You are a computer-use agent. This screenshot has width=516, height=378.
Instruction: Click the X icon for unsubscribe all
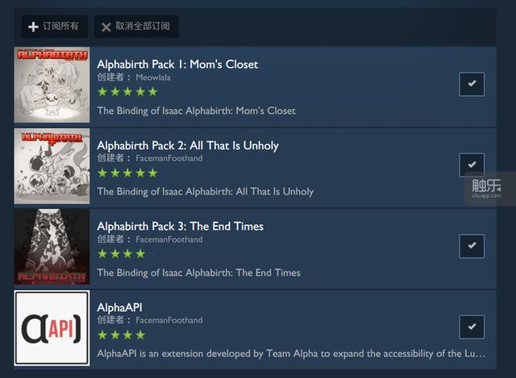106,27
